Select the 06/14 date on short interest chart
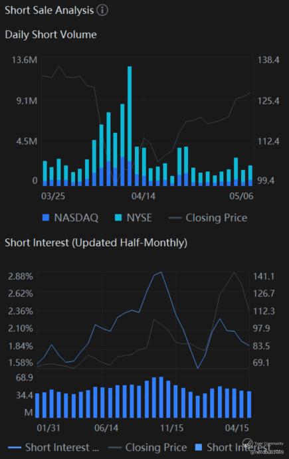The height and width of the screenshot is (459, 289). 106,428
